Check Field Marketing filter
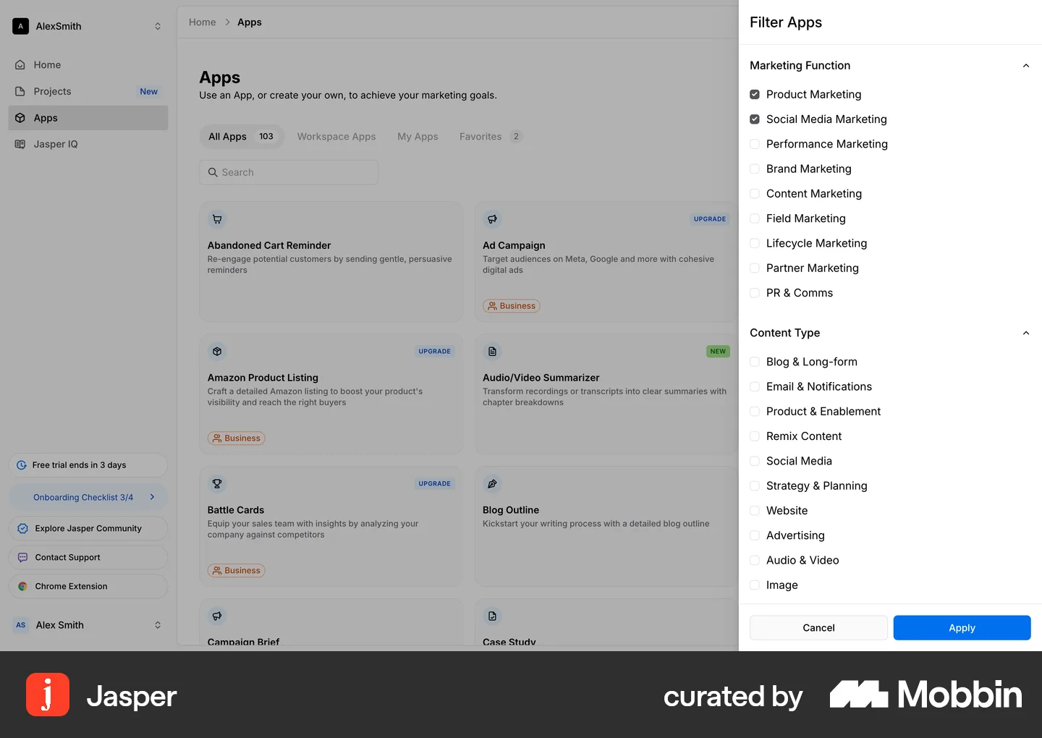Image resolution: width=1042 pixels, height=738 pixels. [x=755, y=219]
